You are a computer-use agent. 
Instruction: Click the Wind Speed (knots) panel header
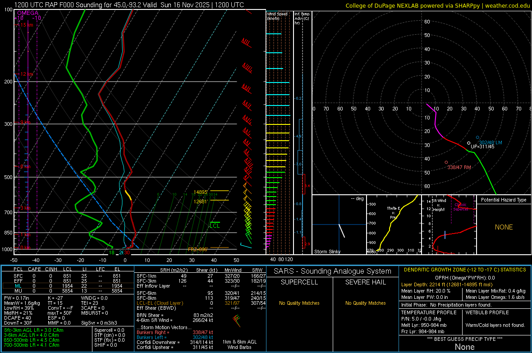277,16
